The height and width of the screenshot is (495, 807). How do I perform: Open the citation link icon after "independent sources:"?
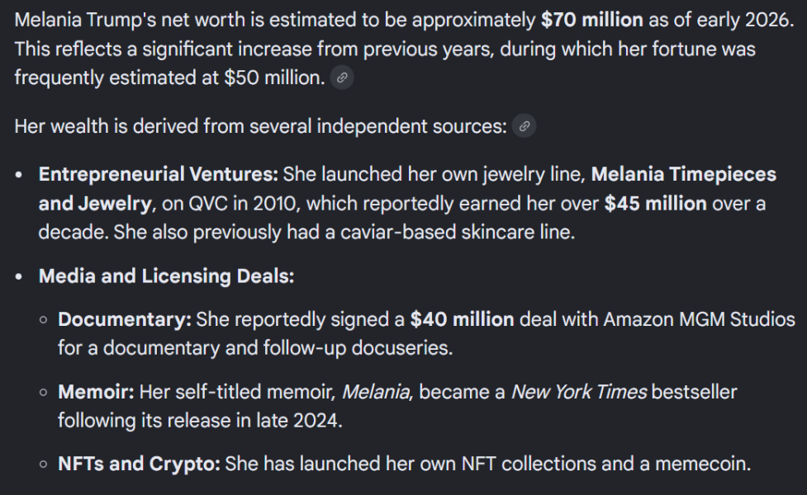[524, 127]
